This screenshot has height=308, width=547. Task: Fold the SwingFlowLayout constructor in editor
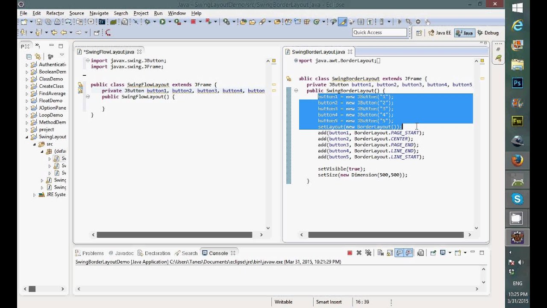tap(88, 97)
